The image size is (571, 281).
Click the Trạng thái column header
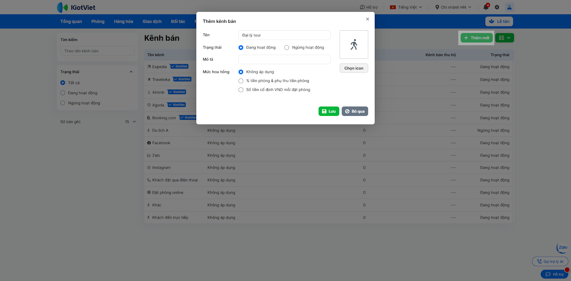click(x=500, y=55)
